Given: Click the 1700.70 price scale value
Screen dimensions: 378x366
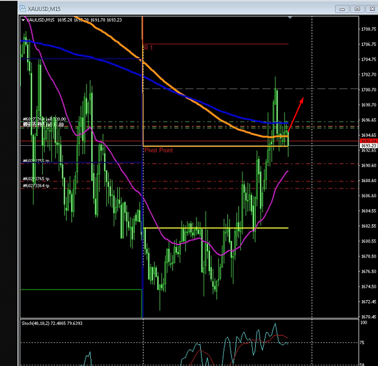Looking at the screenshot, I should (368, 90).
